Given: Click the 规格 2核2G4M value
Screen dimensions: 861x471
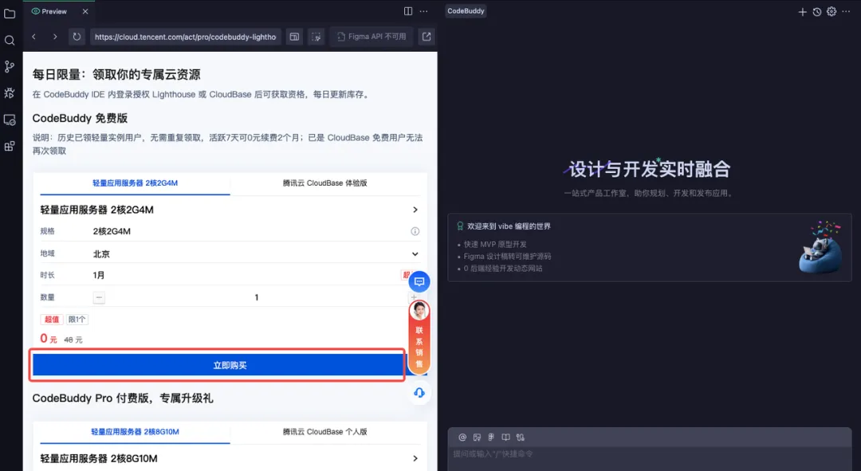Looking at the screenshot, I should [x=112, y=232].
